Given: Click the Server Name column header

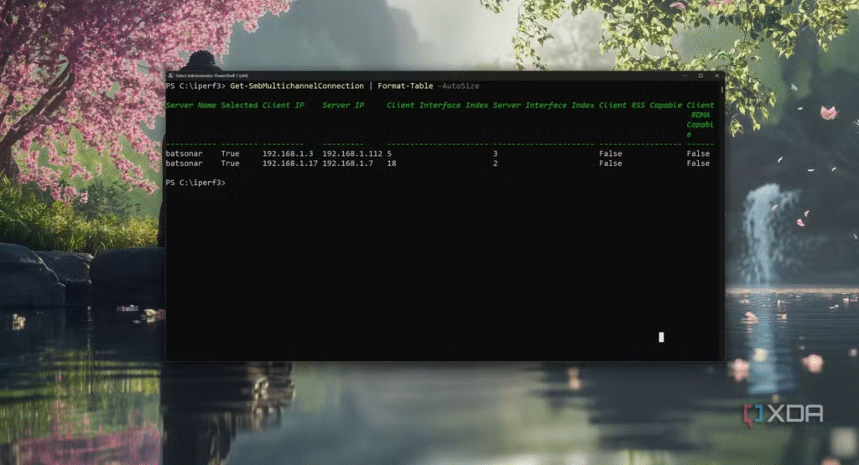Looking at the screenshot, I should tap(190, 106).
